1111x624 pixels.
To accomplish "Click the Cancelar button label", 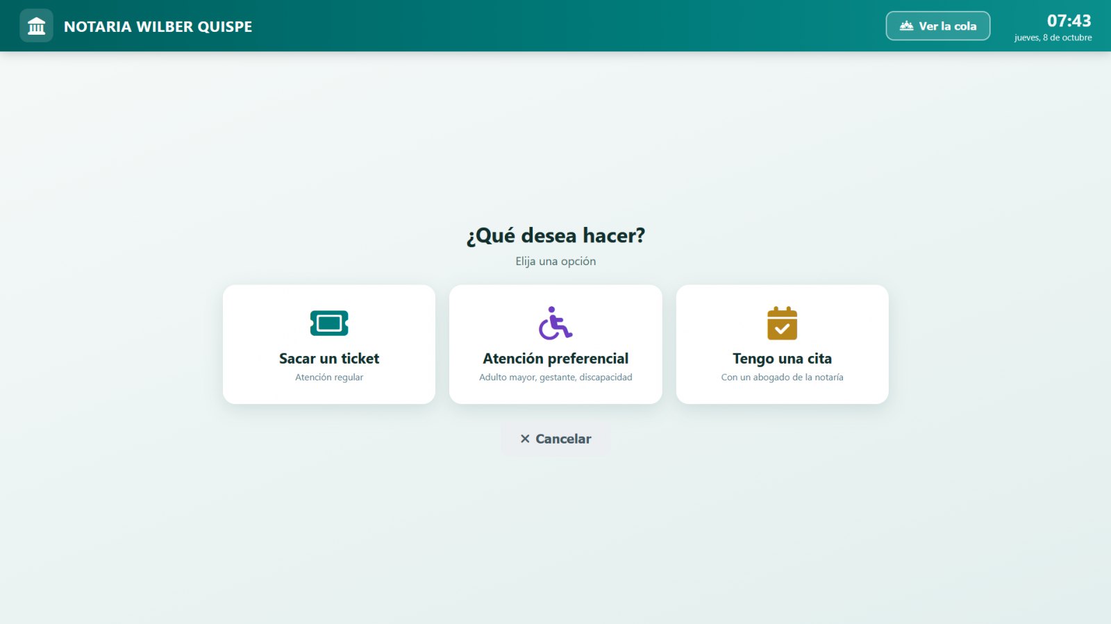I will click(x=563, y=439).
